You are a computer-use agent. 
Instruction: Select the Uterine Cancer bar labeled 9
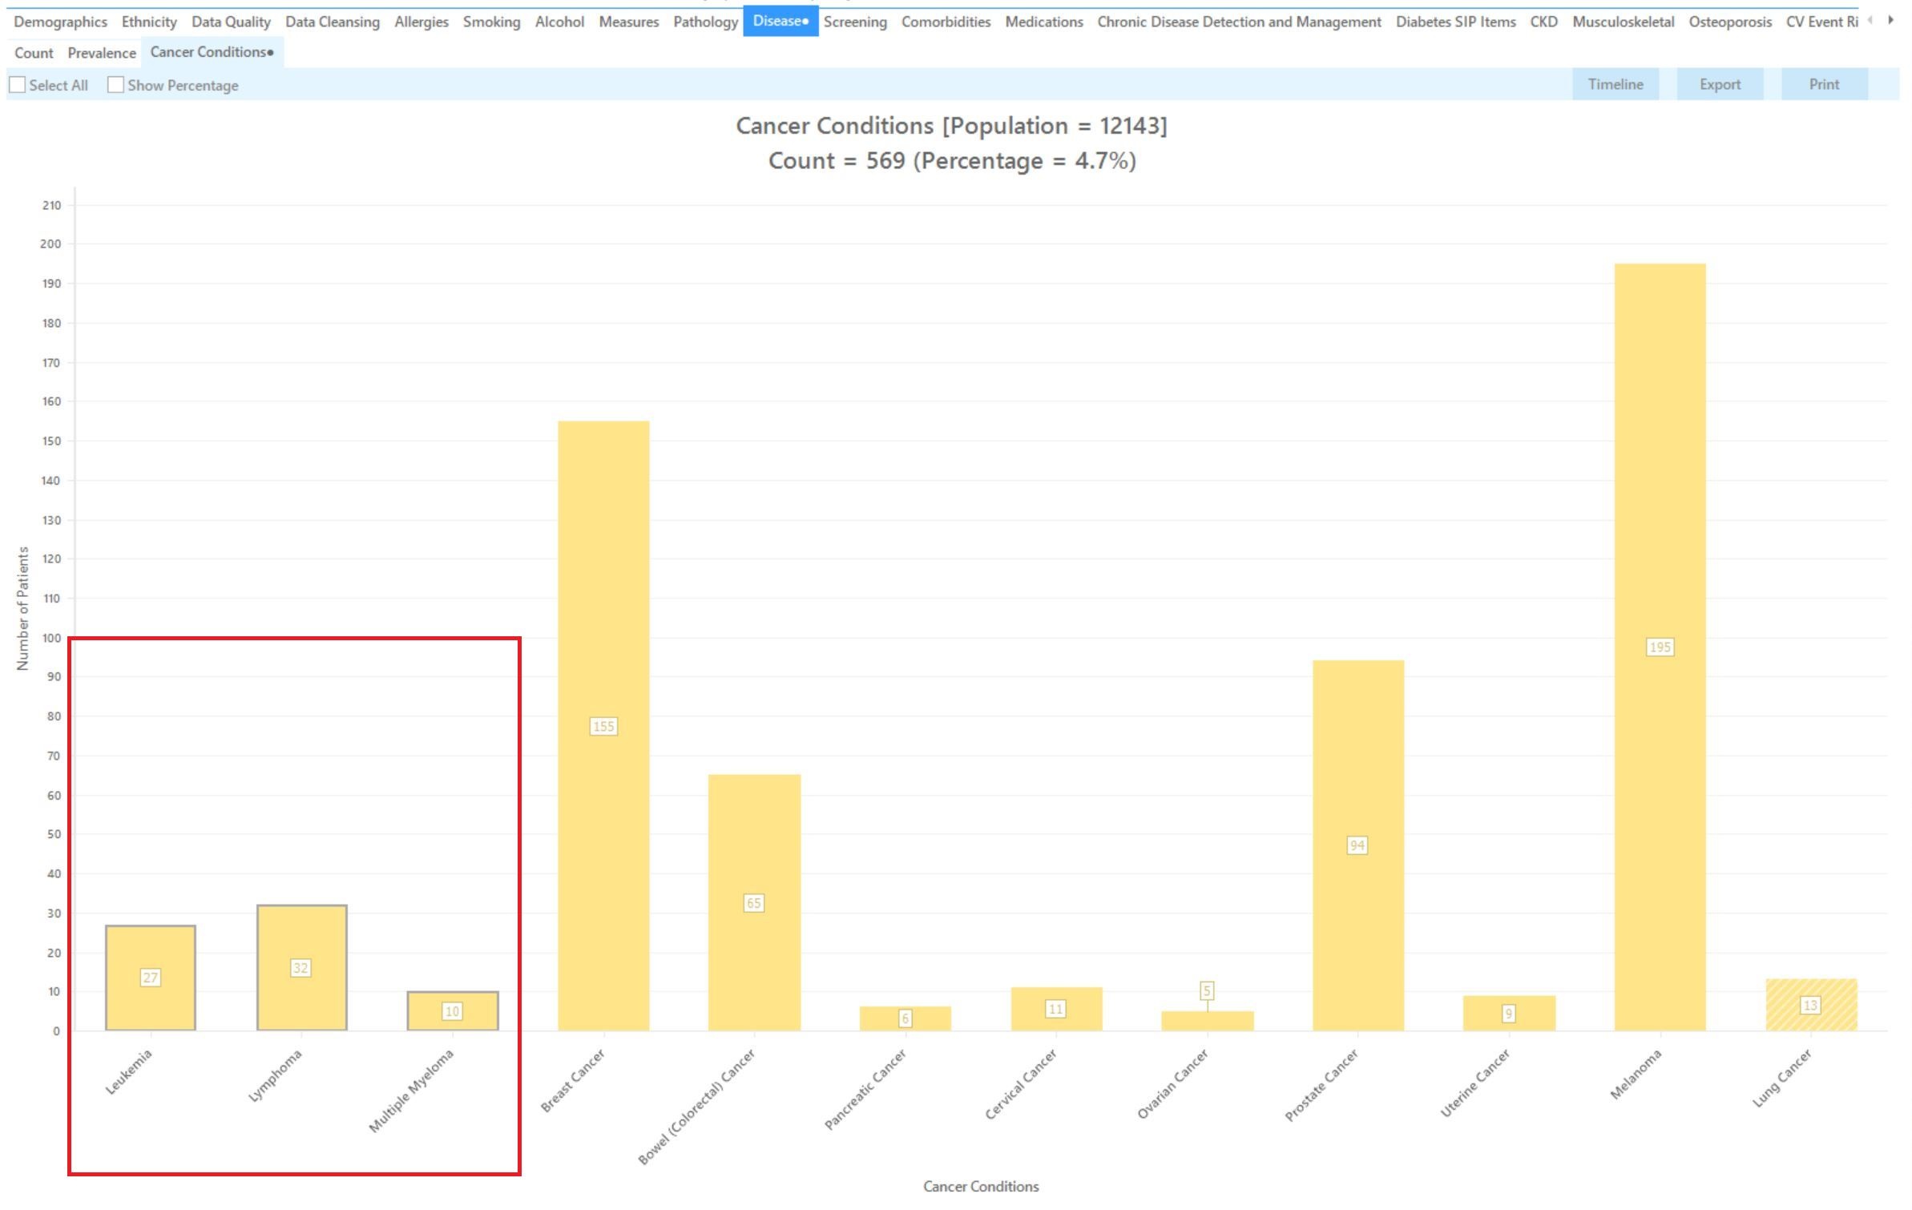[x=1509, y=1013]
